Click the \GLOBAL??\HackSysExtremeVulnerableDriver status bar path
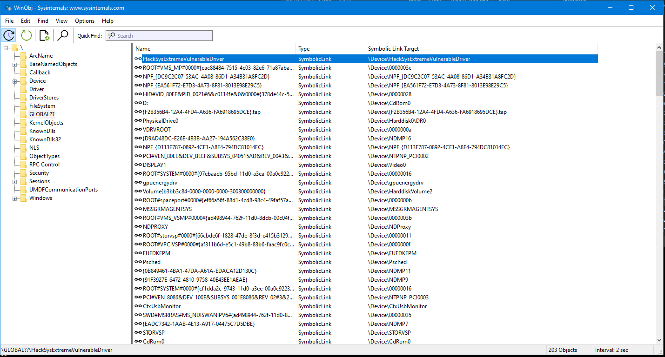Image resolution: width=665 pixels, height=357 pixels. click(57, 350)
